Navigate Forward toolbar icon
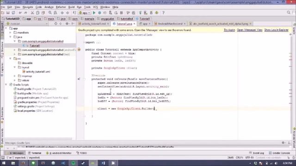Image resolution: width=296 pixels, height=166 pixels. [68, 13]
